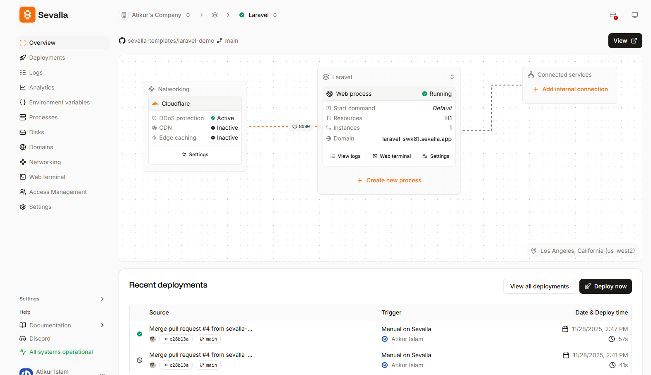Click the Trigger column header
This screenshot has height=375, width=651.
coord(391,312)
